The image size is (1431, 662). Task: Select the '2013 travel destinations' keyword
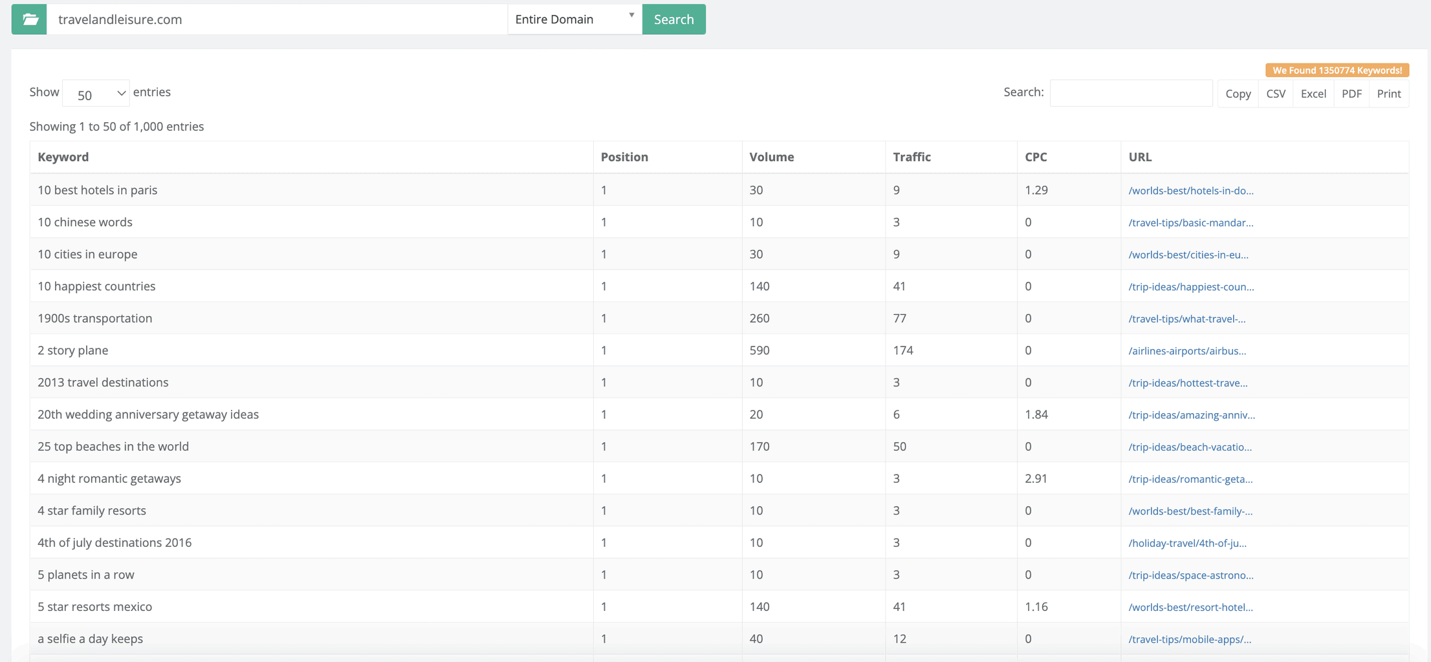coord(103,382)
